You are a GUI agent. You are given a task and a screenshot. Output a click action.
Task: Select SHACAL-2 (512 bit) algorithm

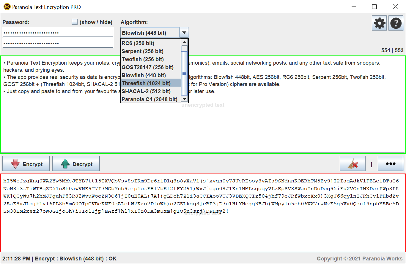[151, 91]
